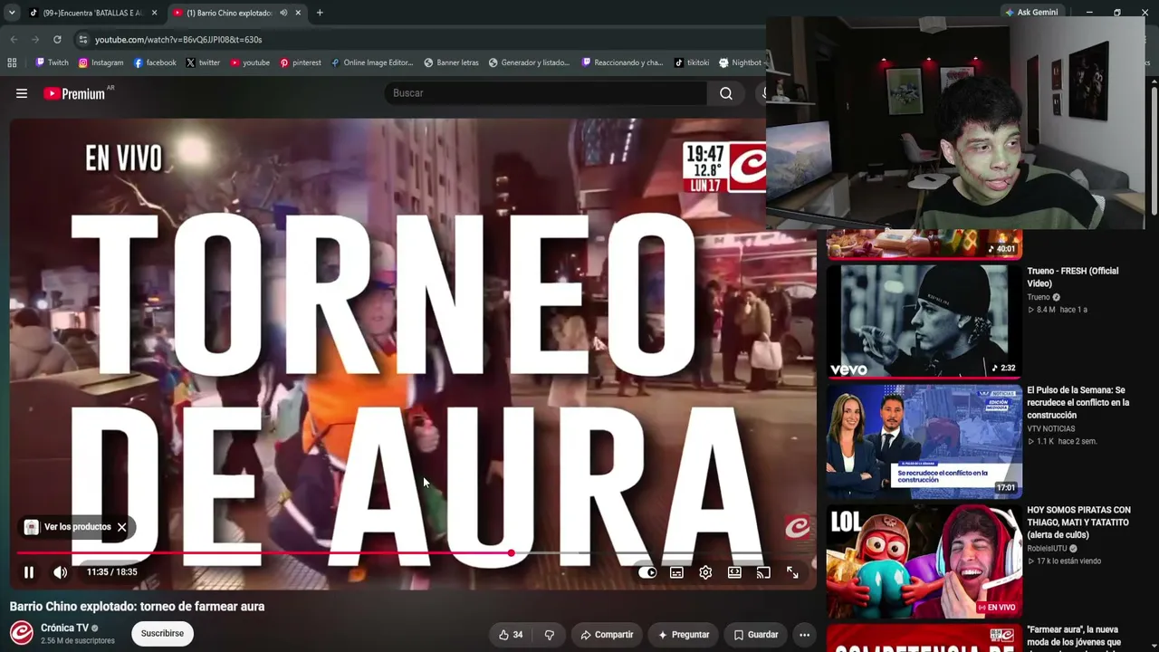
Task: Open the 'Reaccionando y cha...' bookmark
Action: click(622, 62)
